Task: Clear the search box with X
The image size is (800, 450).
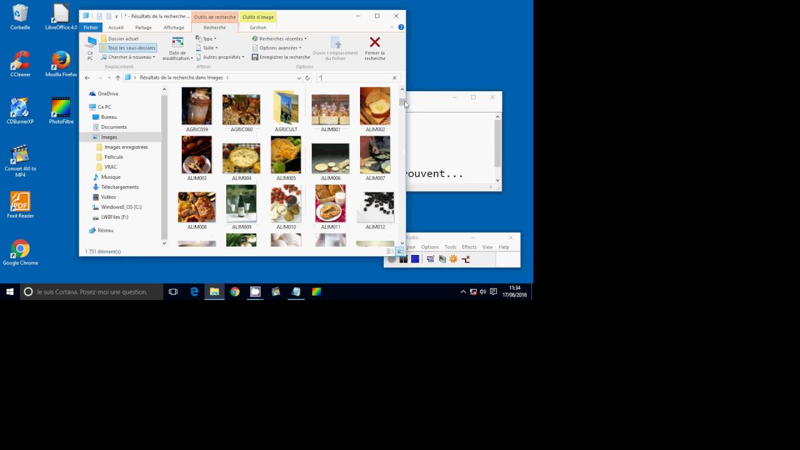Action: 394,78
